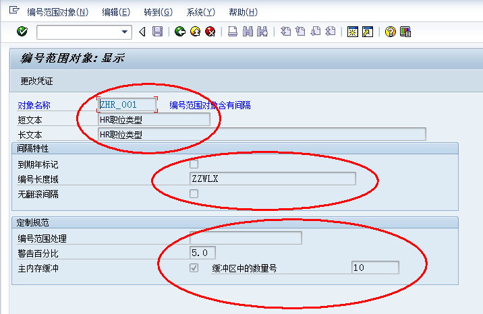This screenshot has height=314, width=483.
Task: Open the 帮助(H) menu
Action: click(x=243, y=12)
